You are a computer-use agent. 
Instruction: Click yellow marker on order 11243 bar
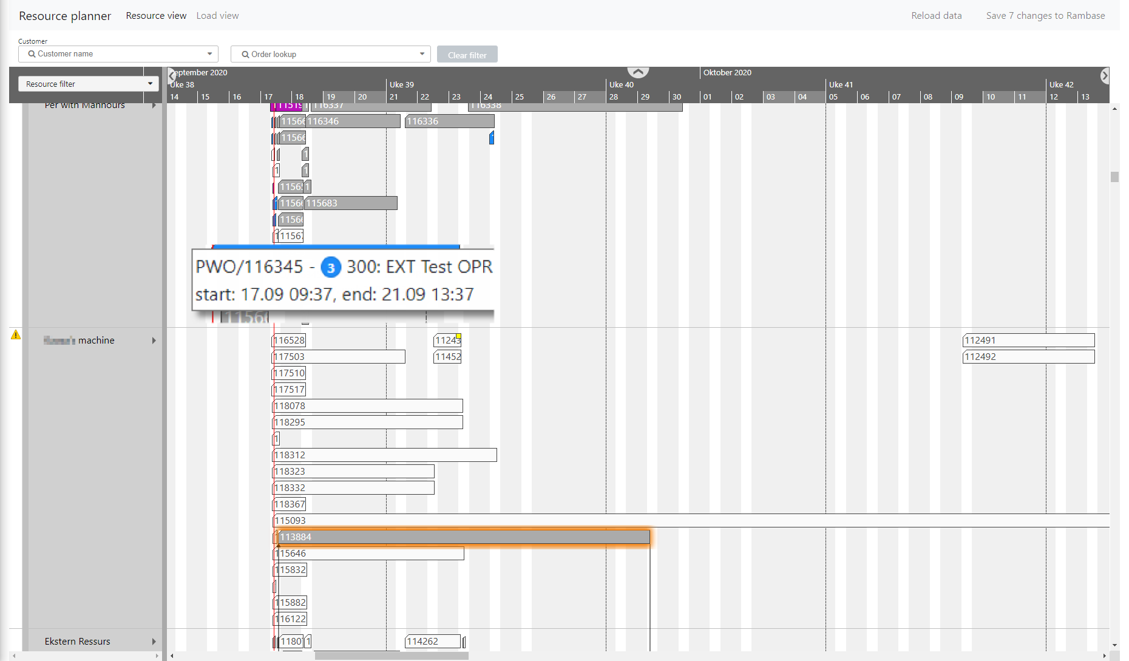[458, 336]
